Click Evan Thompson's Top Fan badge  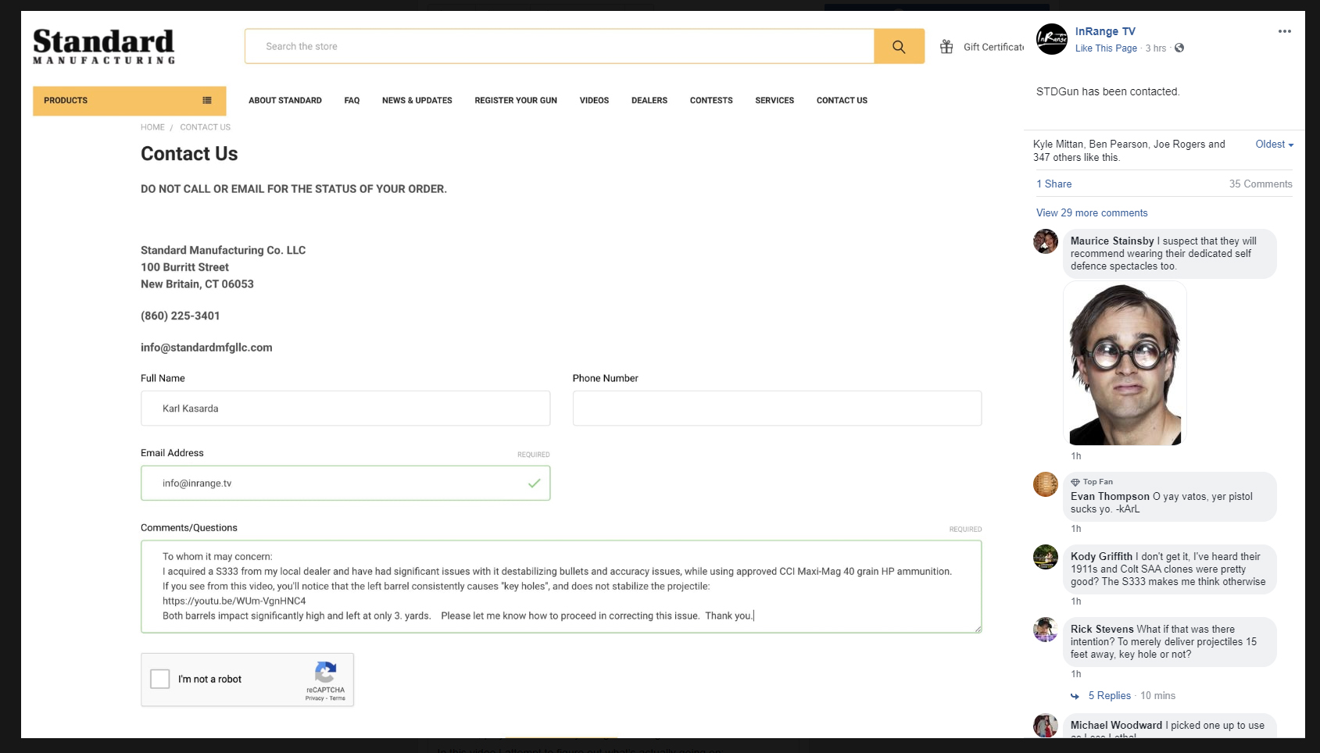click(1092, 482)
